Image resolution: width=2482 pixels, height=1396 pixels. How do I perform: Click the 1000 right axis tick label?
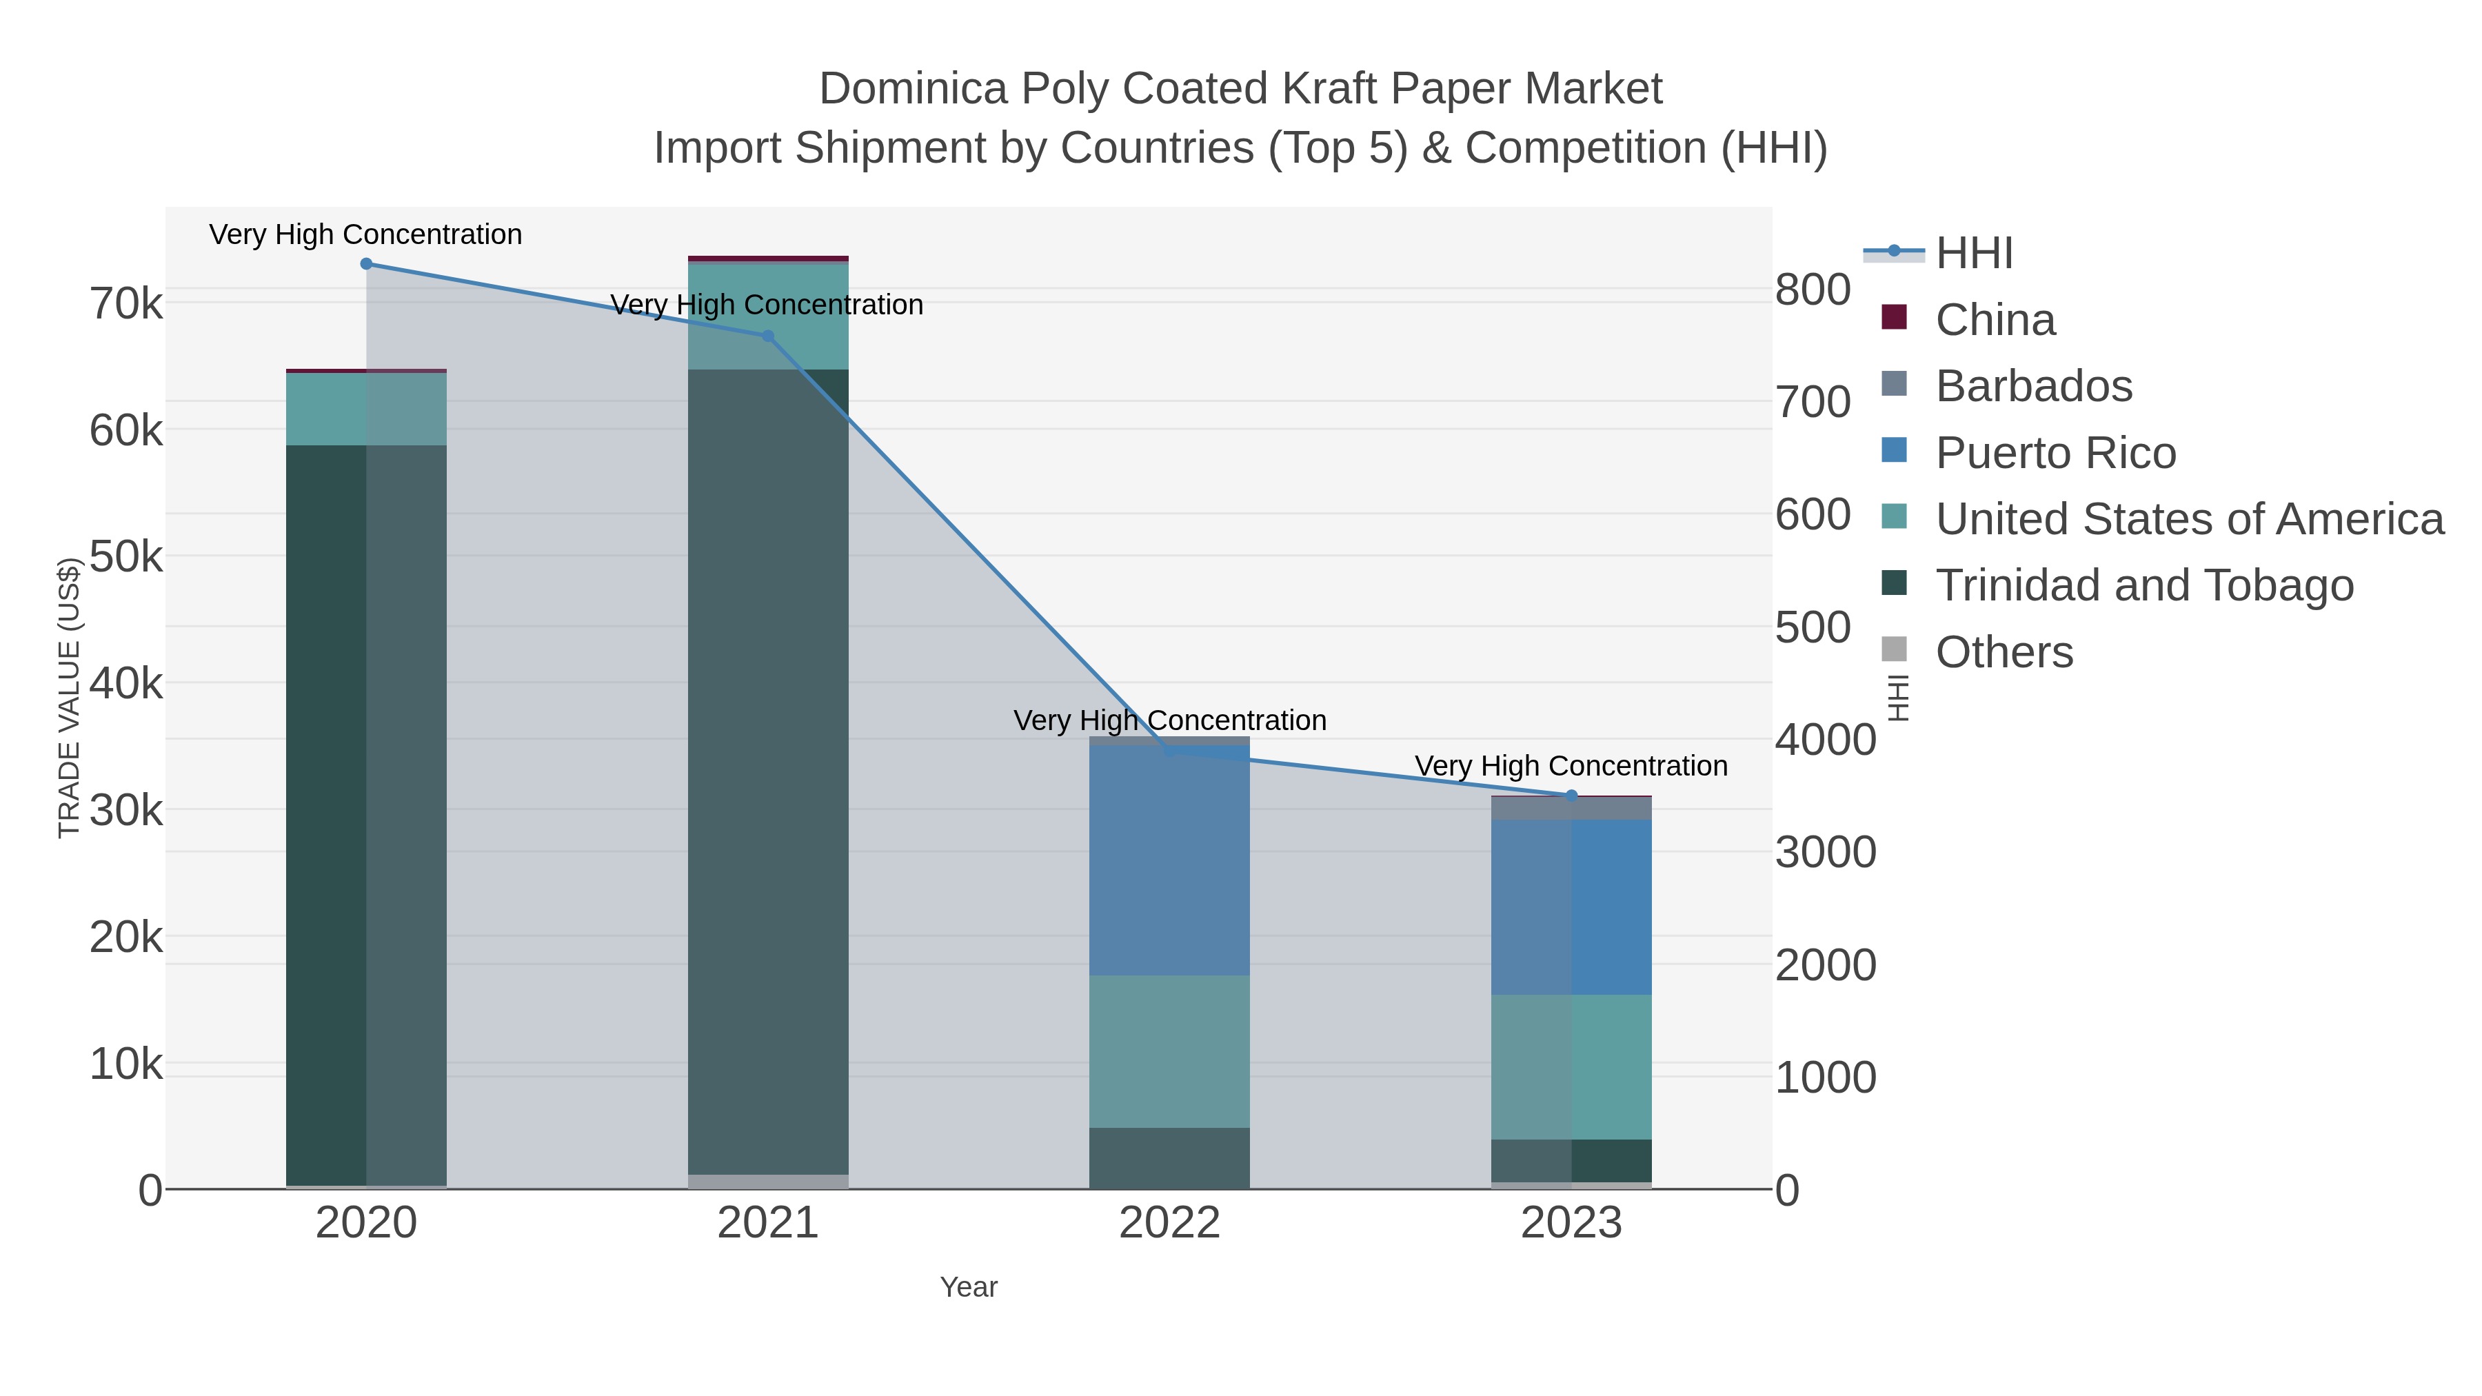[1826, 1077]
